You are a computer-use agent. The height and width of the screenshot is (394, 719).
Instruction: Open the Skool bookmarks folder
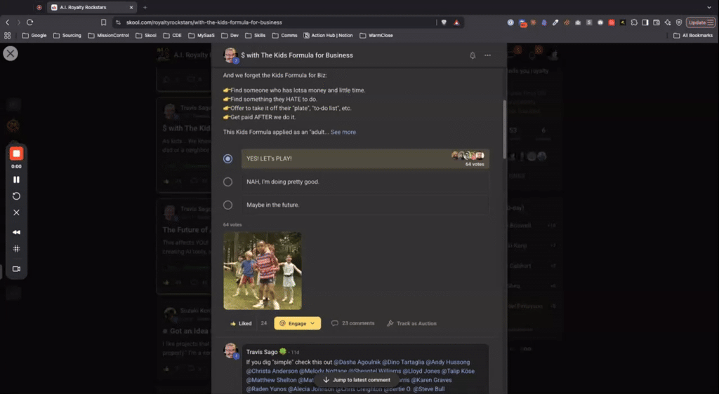click(x=146, y=36)
